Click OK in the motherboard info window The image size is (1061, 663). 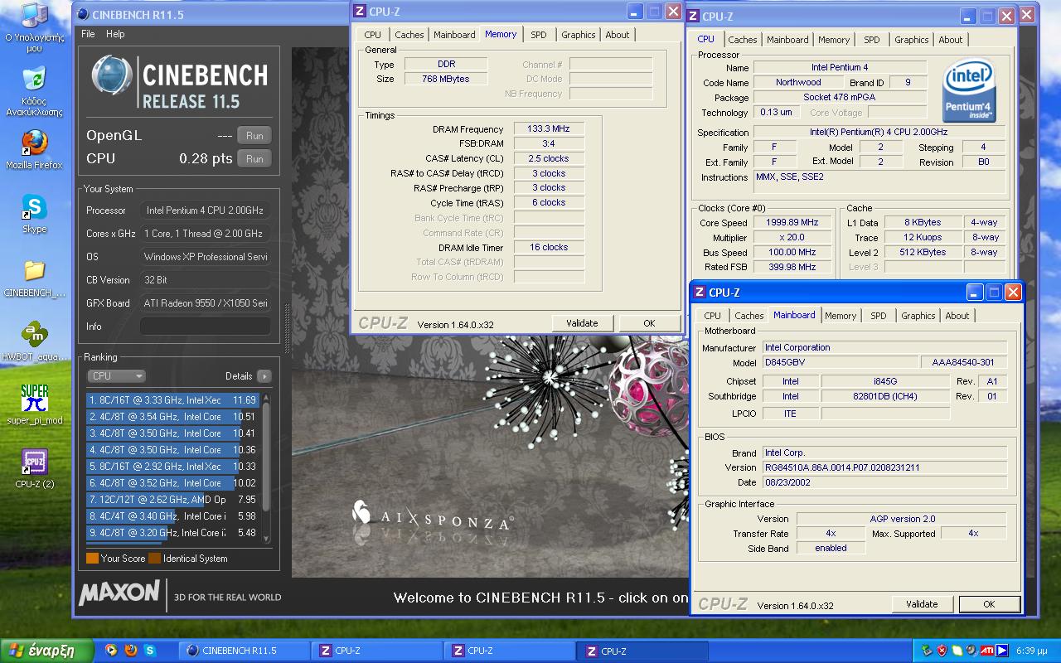coord(989,604)
